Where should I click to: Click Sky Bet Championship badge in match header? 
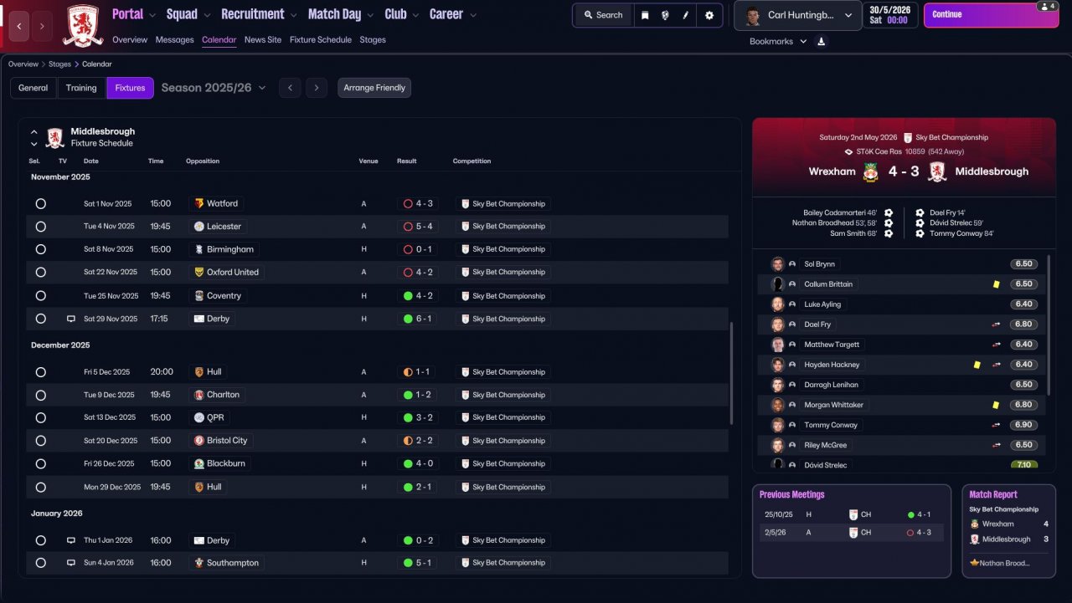[907, 137]
